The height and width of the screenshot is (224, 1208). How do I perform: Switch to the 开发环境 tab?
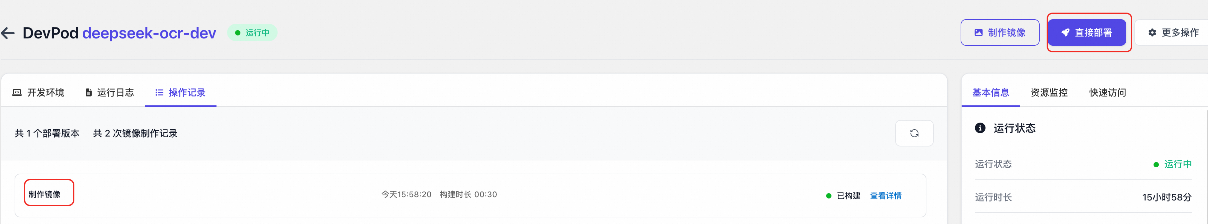[x=39, y=92]
